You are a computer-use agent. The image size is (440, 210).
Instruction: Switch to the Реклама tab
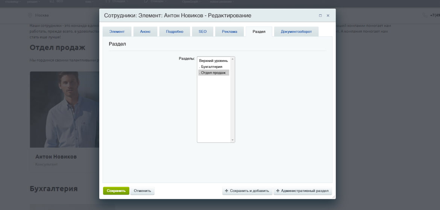229,31
